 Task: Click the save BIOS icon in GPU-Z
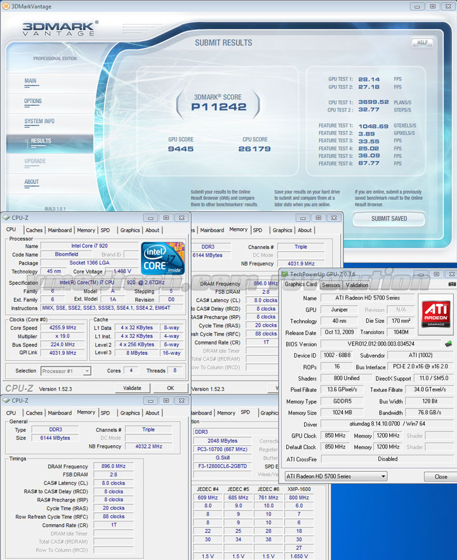tap(448, 344)
